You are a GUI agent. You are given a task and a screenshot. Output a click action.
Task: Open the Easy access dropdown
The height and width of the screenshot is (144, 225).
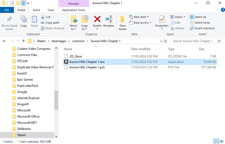[140, 23]
